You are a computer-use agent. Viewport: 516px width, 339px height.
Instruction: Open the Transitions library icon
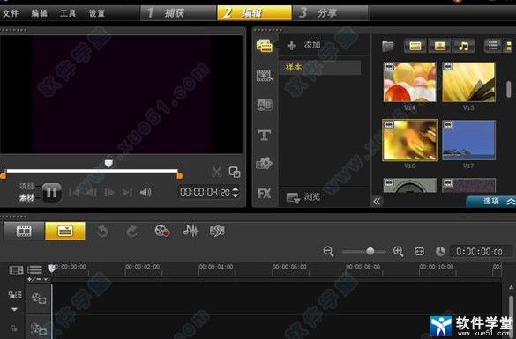coord(265,76)
